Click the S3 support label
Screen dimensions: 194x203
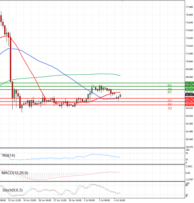click(x=170, y=108)
